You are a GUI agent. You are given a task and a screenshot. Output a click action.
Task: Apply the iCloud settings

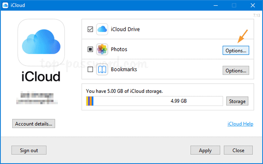[x=205, y=150]
